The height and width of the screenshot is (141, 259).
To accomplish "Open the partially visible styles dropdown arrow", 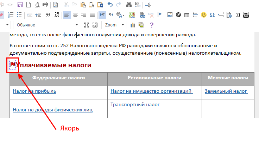I will (x=7, y=25).
